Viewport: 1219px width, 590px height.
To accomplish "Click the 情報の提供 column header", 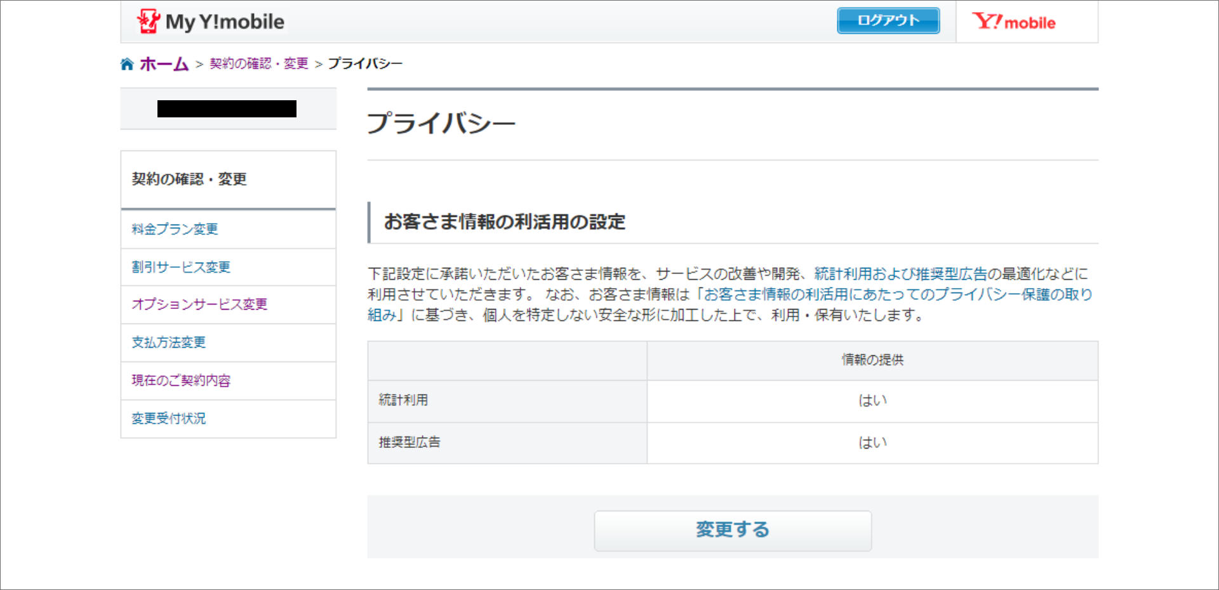I will coord(872,360).
